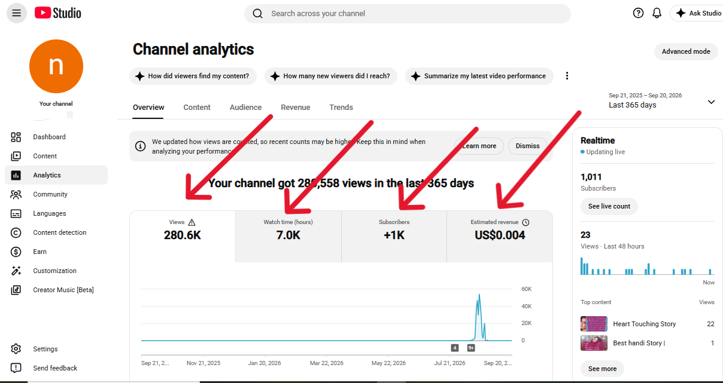Expand the Last 365 days date dropdown

coord(711,102)
